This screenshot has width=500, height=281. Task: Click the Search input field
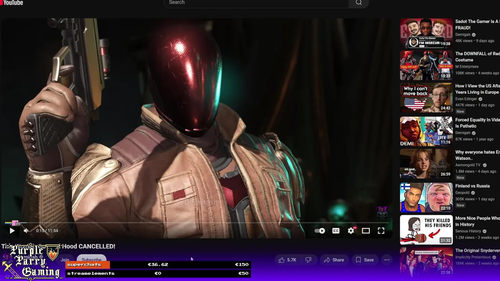256,3
